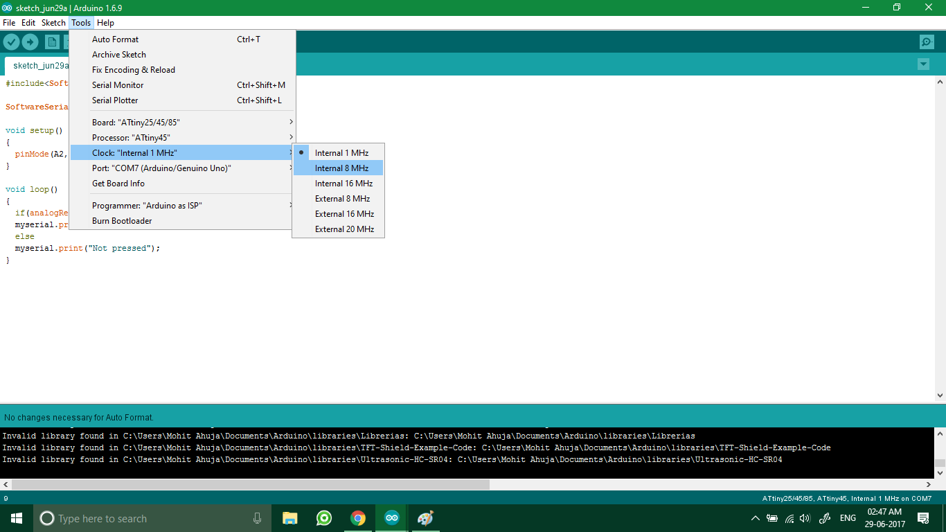Image resolution: width=946 pixels, height=532 pixels.
Task: Click console vertical scrollbar down arrow
Action: coord(940,472)
